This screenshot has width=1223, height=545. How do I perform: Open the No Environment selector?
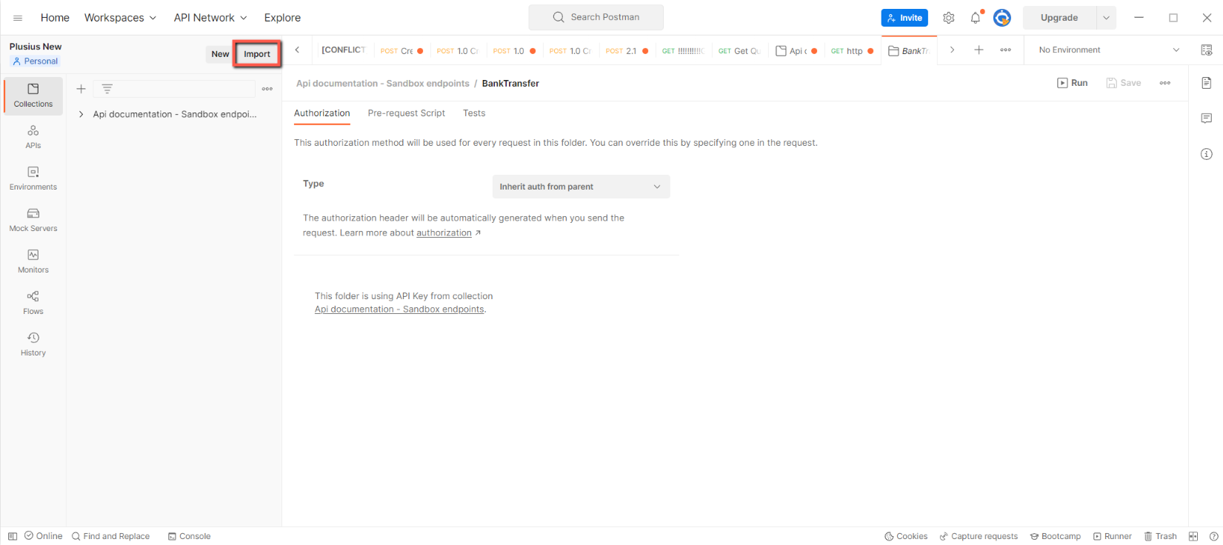[1107, 50]
